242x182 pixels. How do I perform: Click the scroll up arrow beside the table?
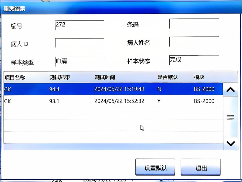tap(230, 90)
